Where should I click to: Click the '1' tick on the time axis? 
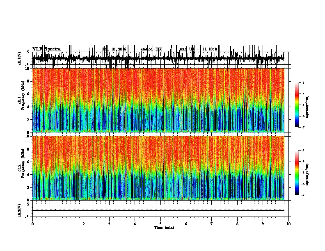click(x=58, y=224)
